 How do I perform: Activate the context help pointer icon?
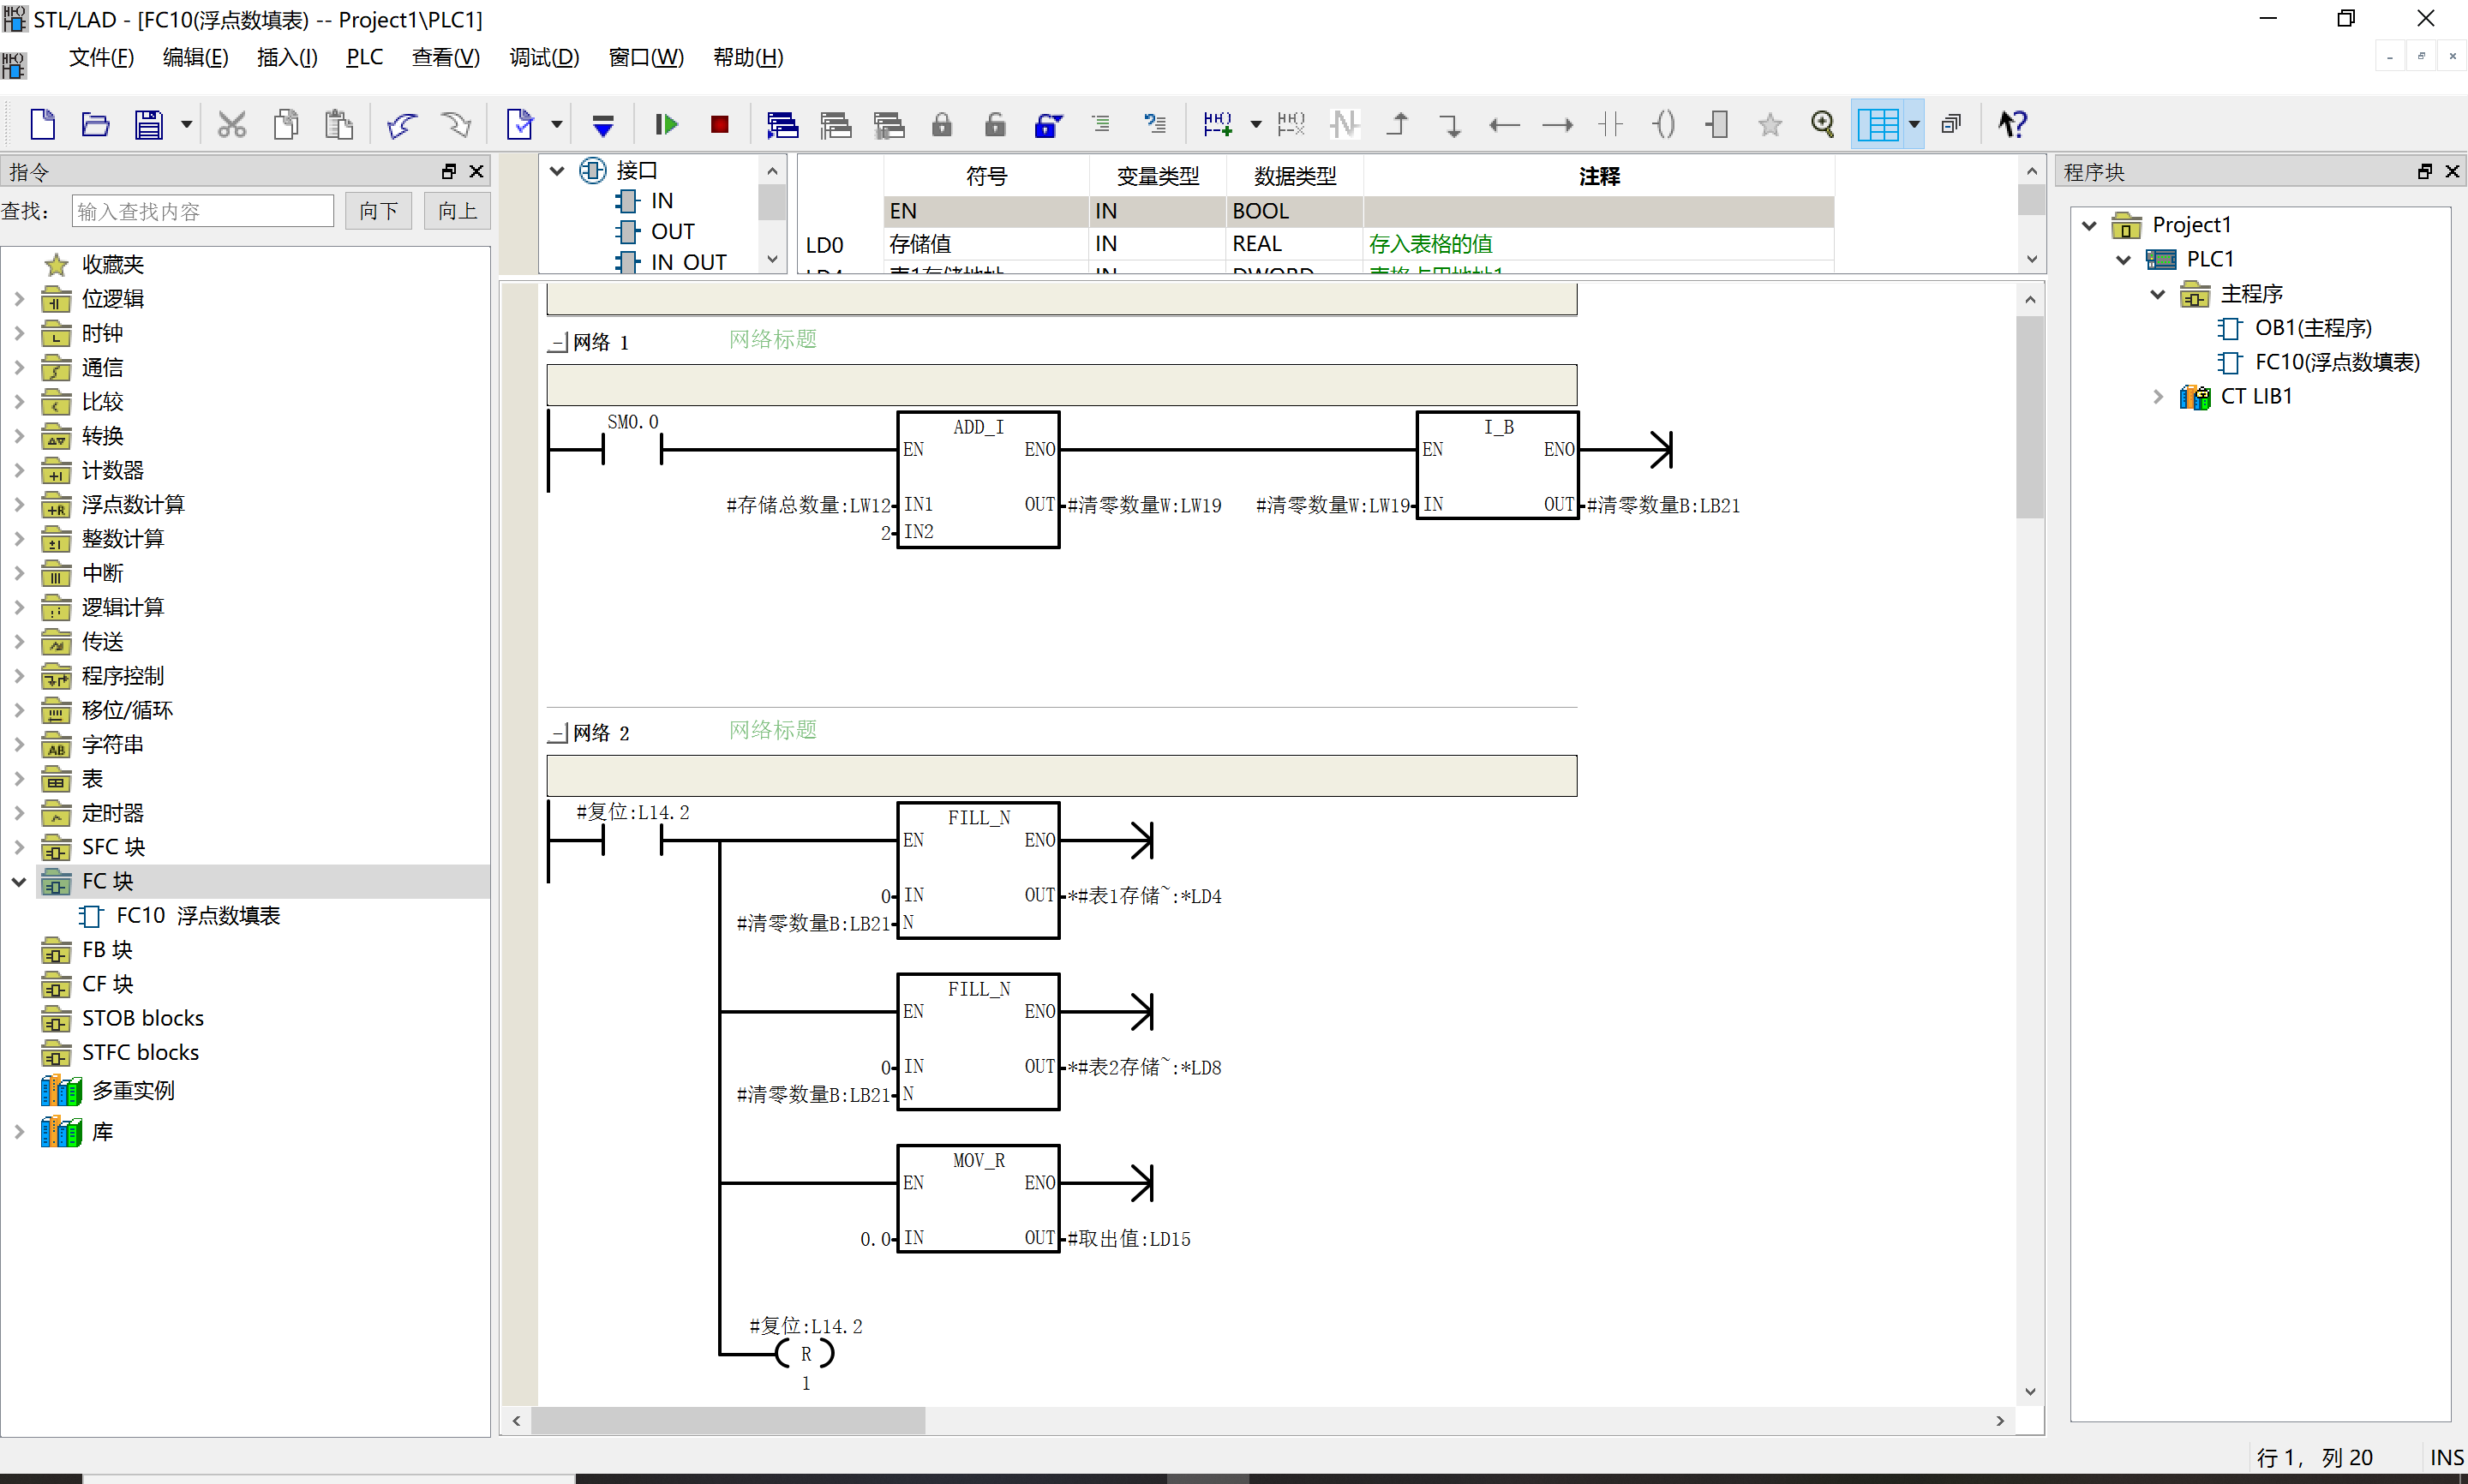[2012, 124]
